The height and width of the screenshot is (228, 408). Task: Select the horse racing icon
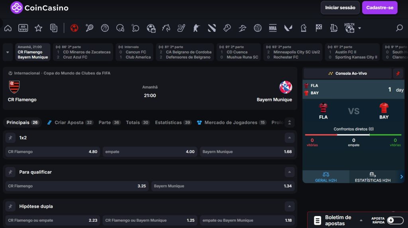pyautogui.click(x=166, y=28)
